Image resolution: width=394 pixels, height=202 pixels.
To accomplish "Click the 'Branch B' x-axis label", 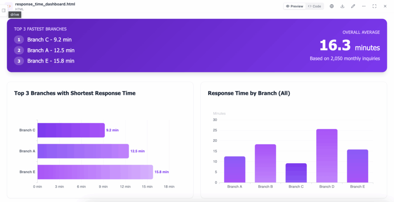I will (265, 187).
